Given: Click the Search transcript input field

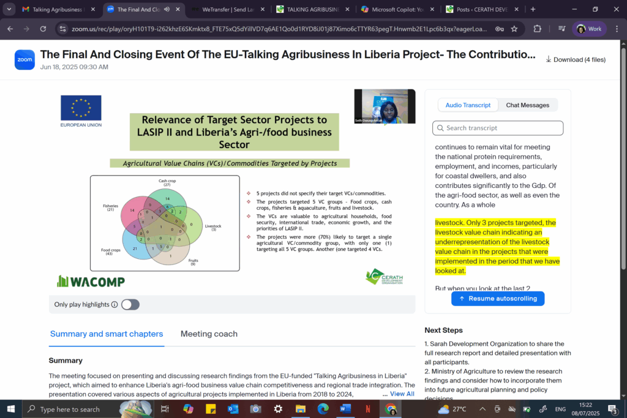Looking at the screenshot, I should coord(498,128).
